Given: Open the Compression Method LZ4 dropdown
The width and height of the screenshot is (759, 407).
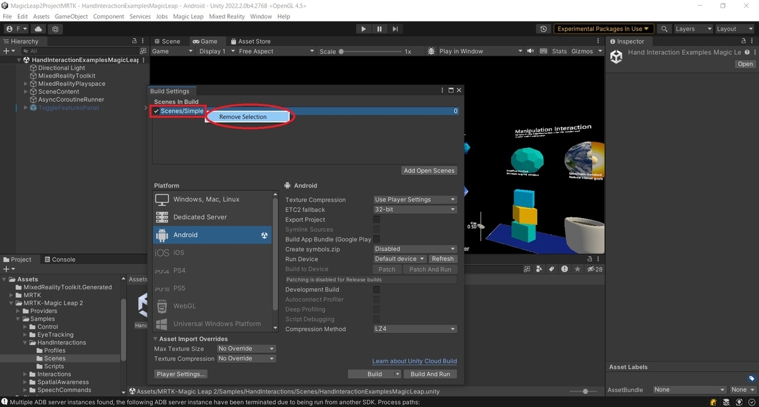Looking at the screenshot, I should [x=415, y=329].
